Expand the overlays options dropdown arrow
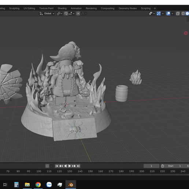The width and height of the screenshot is (189, 189). 173,14
